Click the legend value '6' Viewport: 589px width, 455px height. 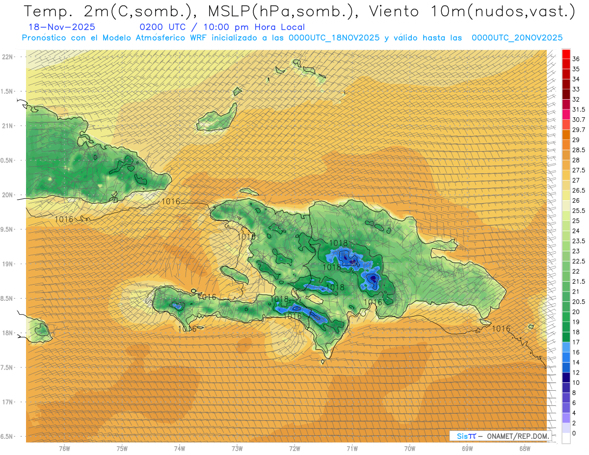click(574, 403)
